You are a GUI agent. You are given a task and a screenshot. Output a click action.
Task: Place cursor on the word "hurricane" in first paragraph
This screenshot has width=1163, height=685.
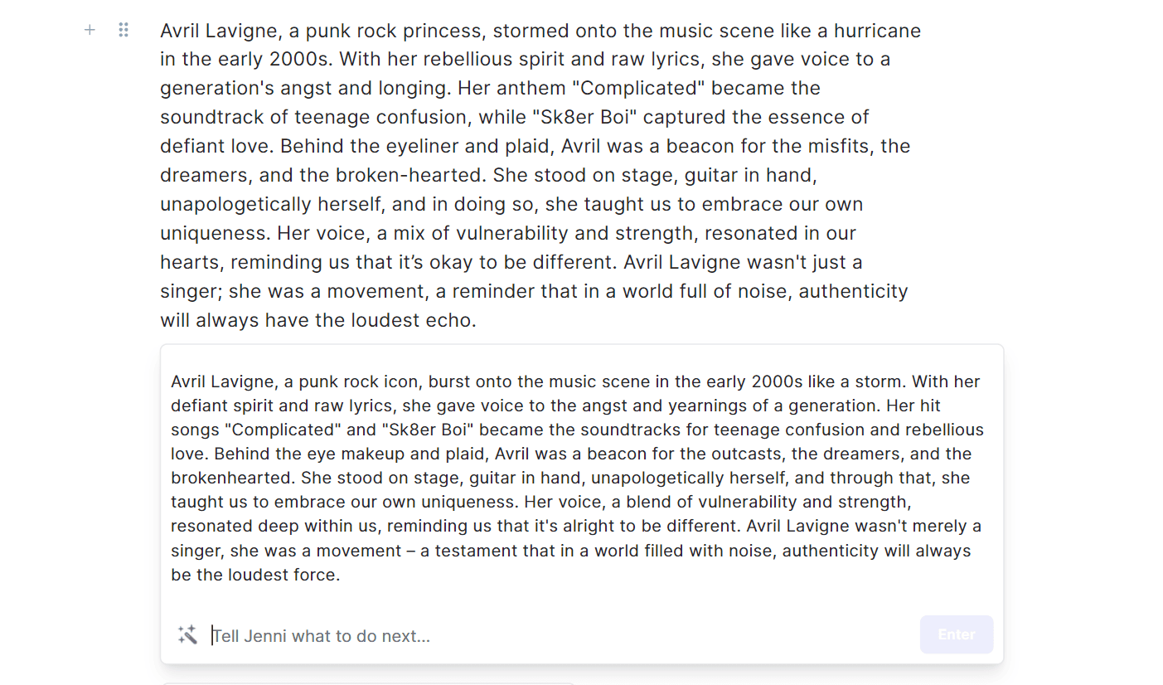pos(877,31)
